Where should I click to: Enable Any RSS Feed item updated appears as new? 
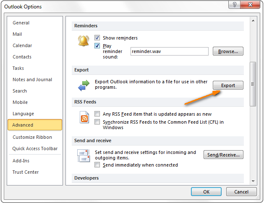pos(97,114)
